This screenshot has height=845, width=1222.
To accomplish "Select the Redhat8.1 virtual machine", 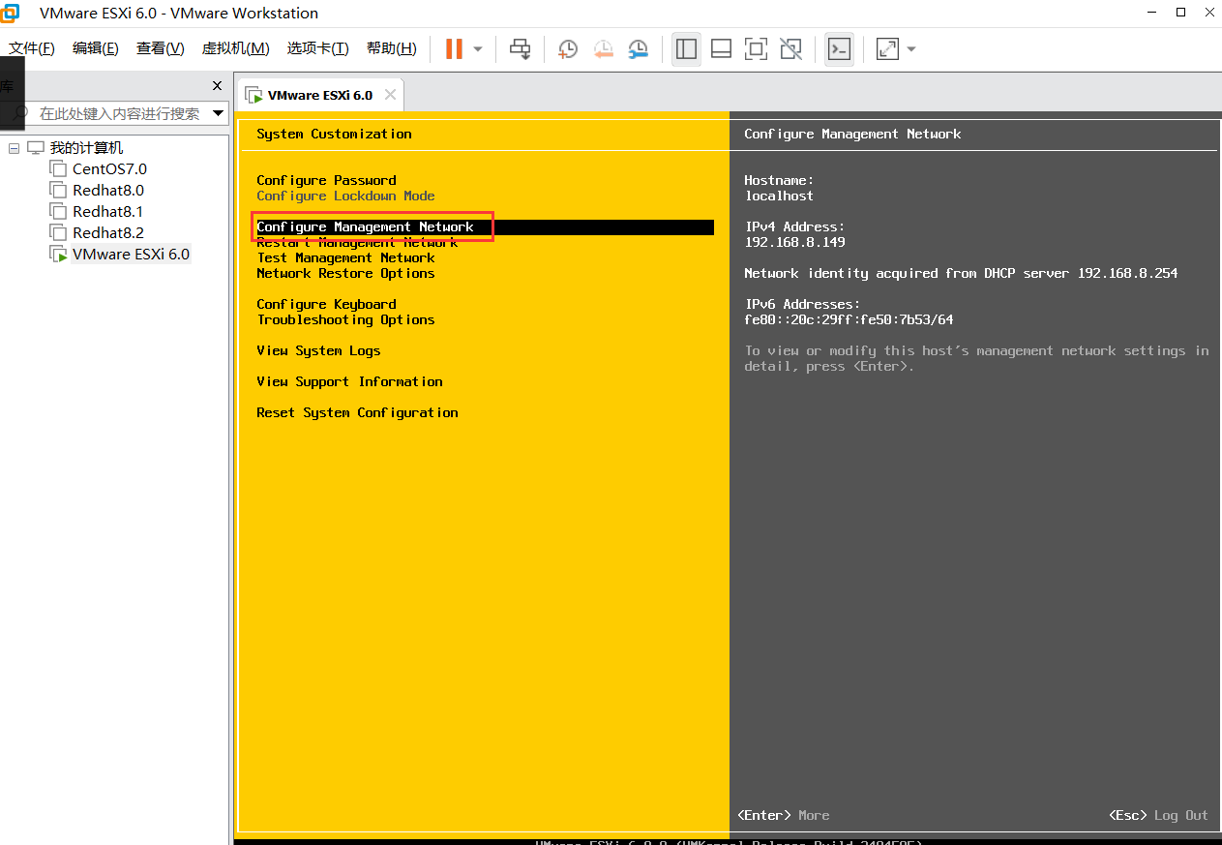I will tap(108, 212).
